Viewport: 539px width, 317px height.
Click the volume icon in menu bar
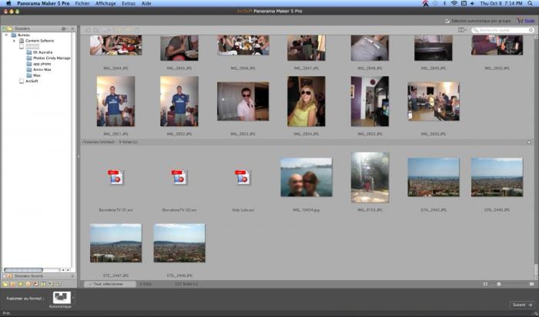point(472,3)
